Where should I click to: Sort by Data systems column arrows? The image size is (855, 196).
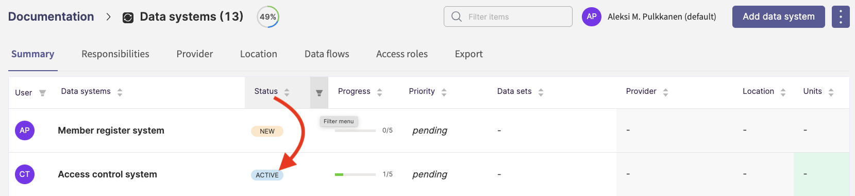point(120,92)
